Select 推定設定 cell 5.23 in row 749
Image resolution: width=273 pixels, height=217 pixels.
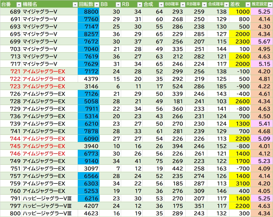[x=262, y=161]
